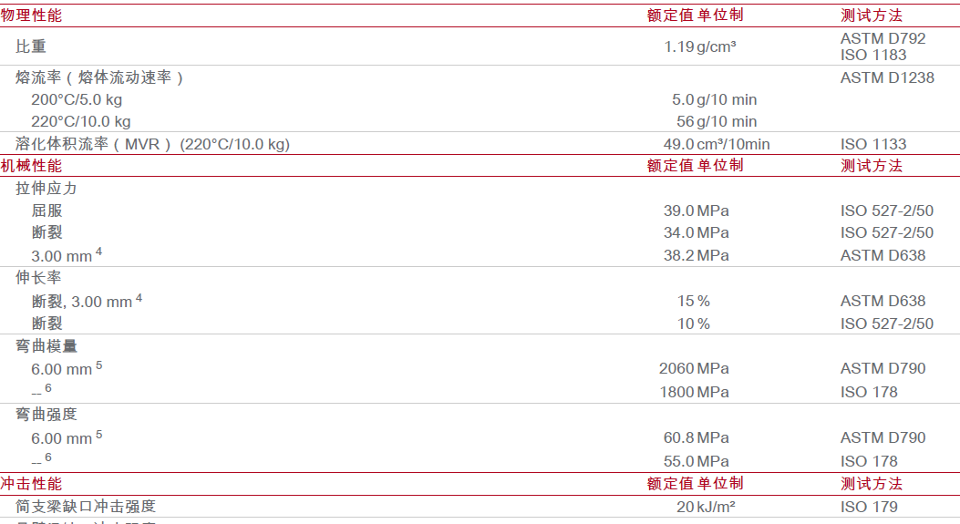The image size is (960, 524).
Task: Select the 机械性能 section header
Action: pyautogui.click(x=31, y=165)
